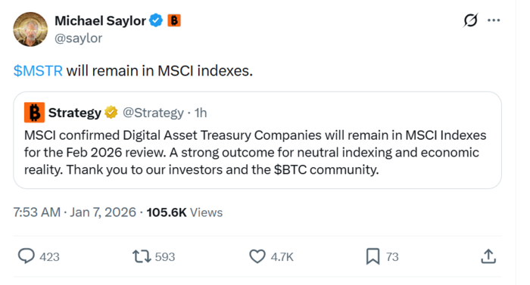Click the Strategy account name in quote
Screen dimensions: 530x285
click(x=75, y=113)
